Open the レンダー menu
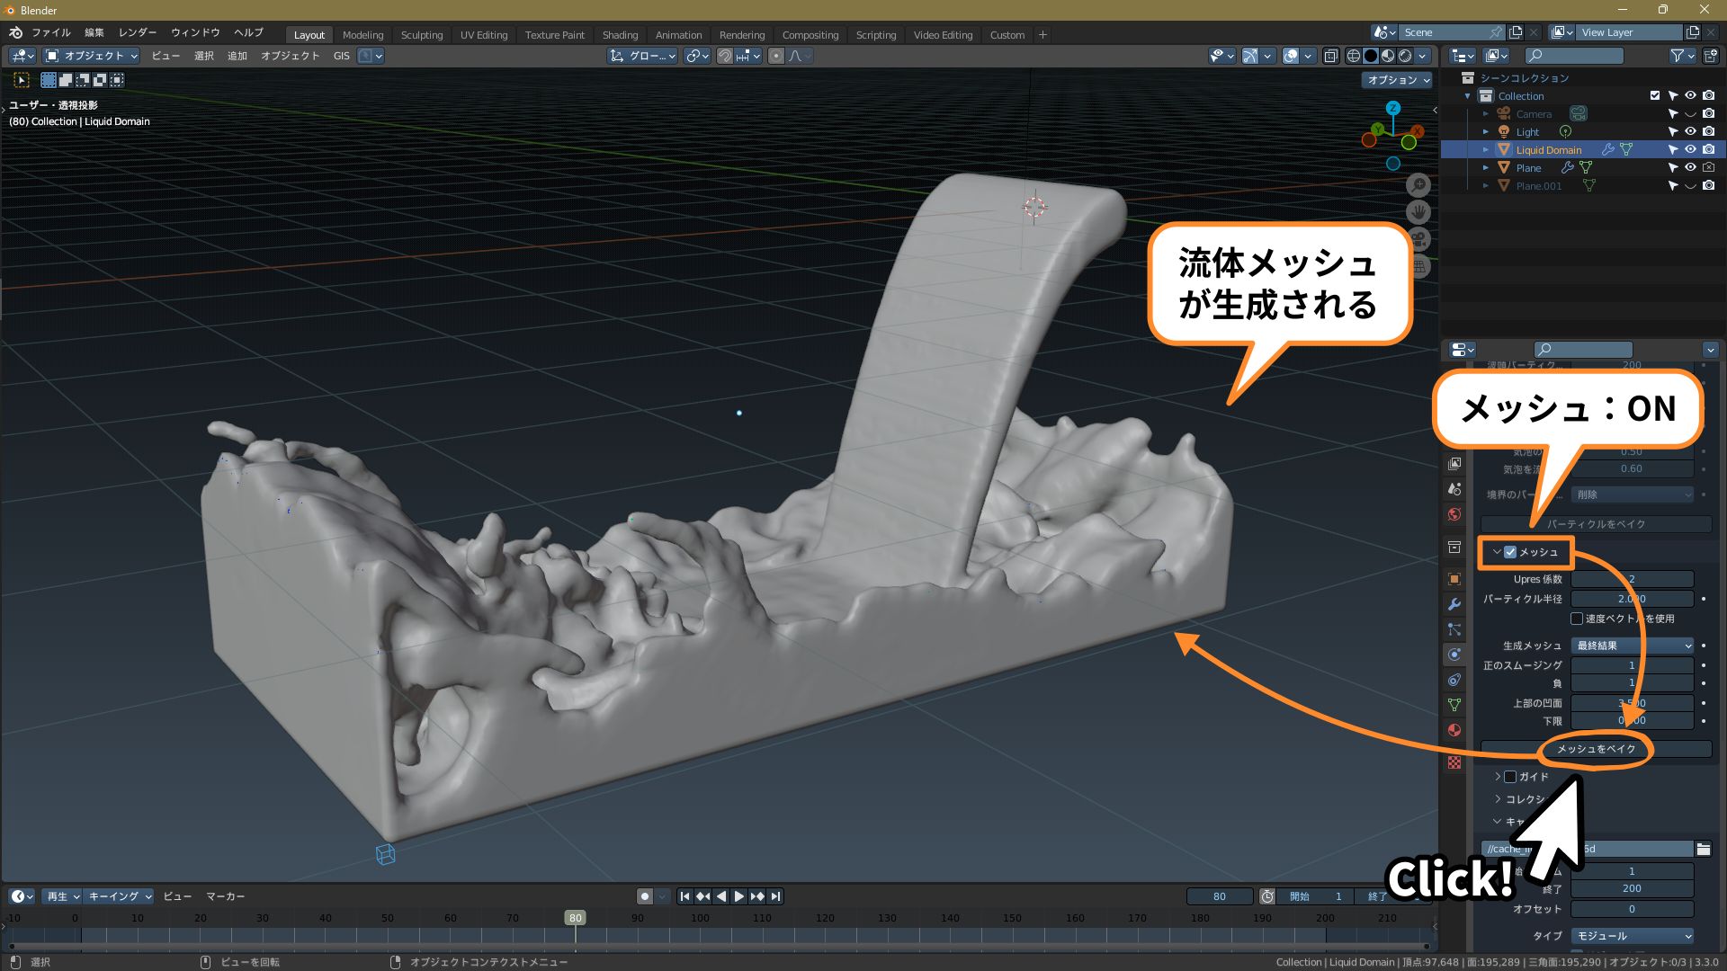Image resolution: width=1727 pixels, height=971 pixels. (x=137, y=32)
